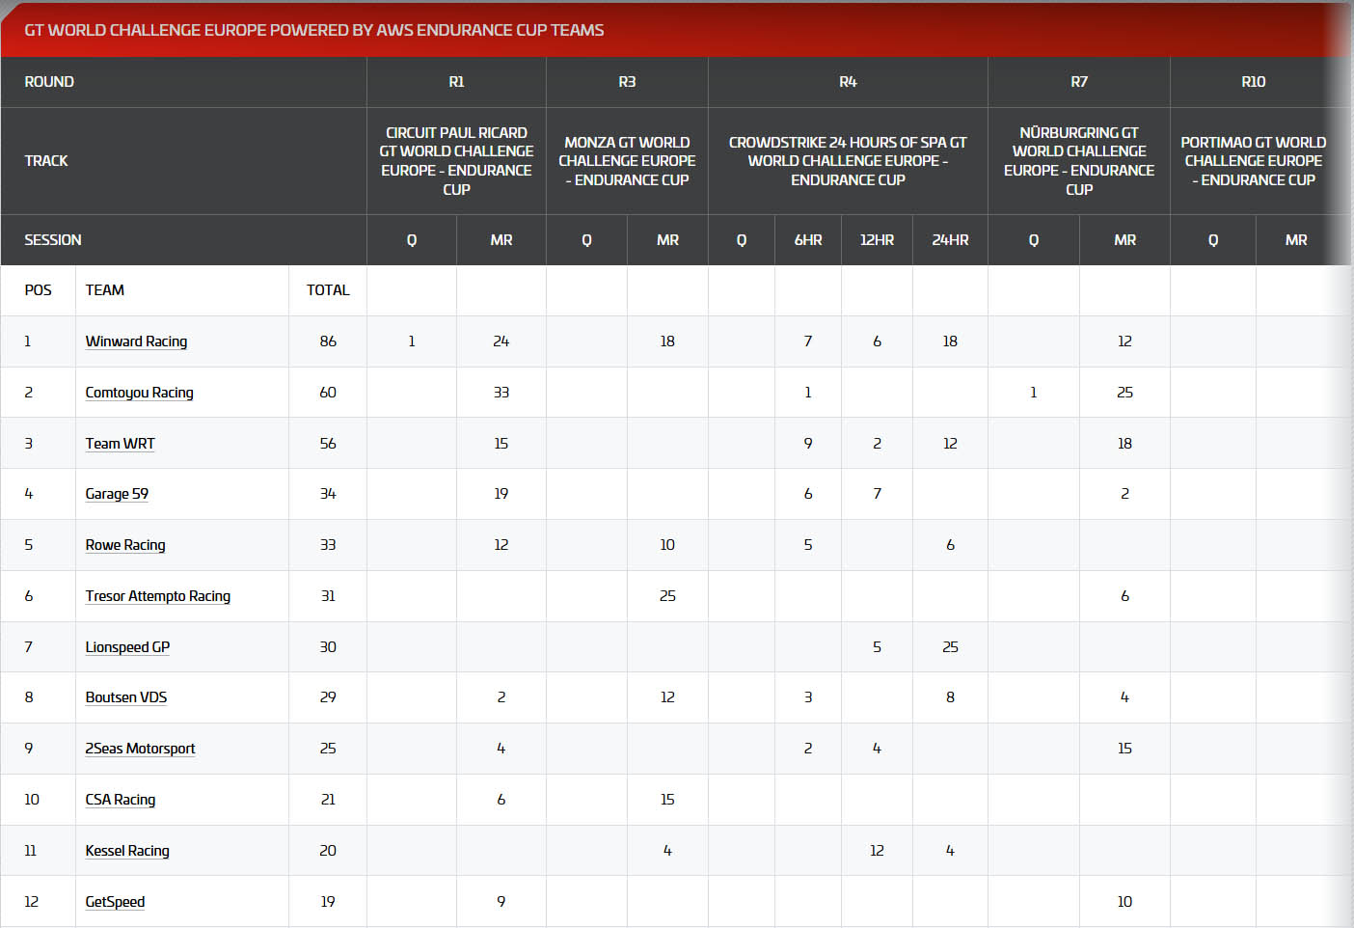Open the CSA Racing team link
The width and height of the screenshot is (1354, 928).
(120, 800)
